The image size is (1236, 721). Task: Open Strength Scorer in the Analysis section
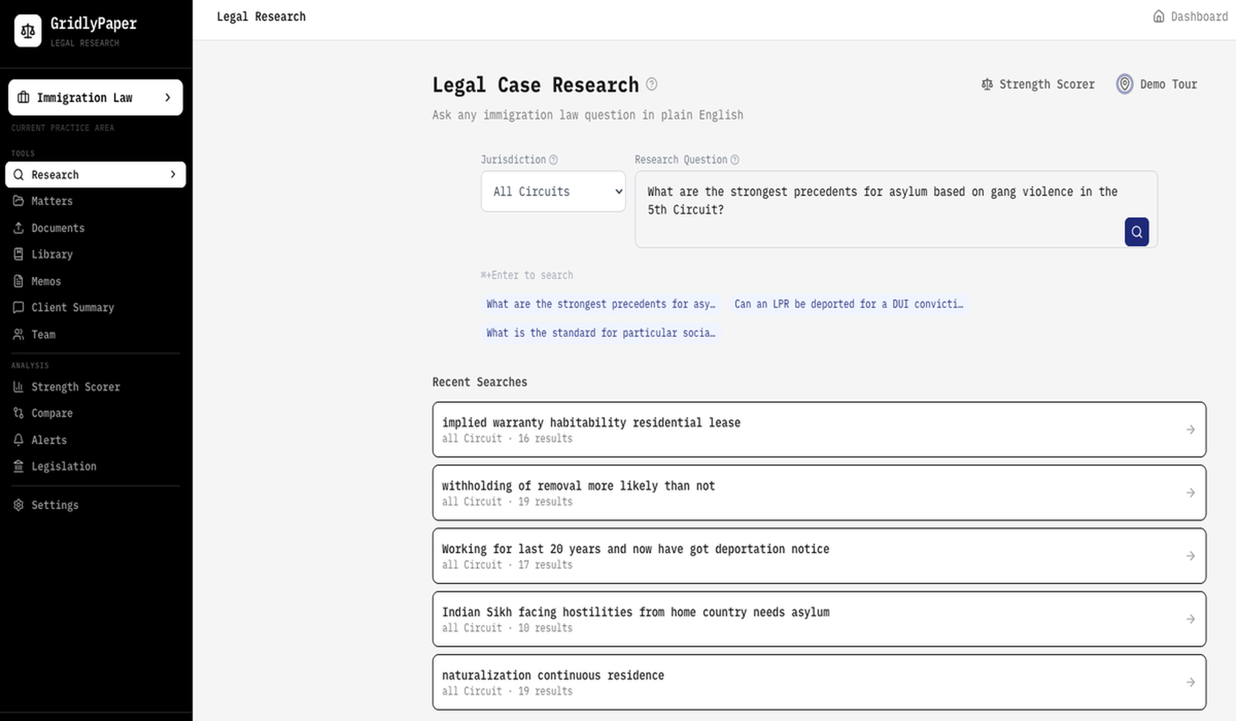(x=95, y=387)
